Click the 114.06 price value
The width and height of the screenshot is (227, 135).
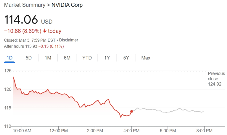[21, 20]
